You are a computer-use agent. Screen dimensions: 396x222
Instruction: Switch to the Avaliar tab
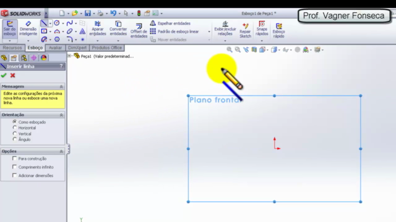pos(55,47)
